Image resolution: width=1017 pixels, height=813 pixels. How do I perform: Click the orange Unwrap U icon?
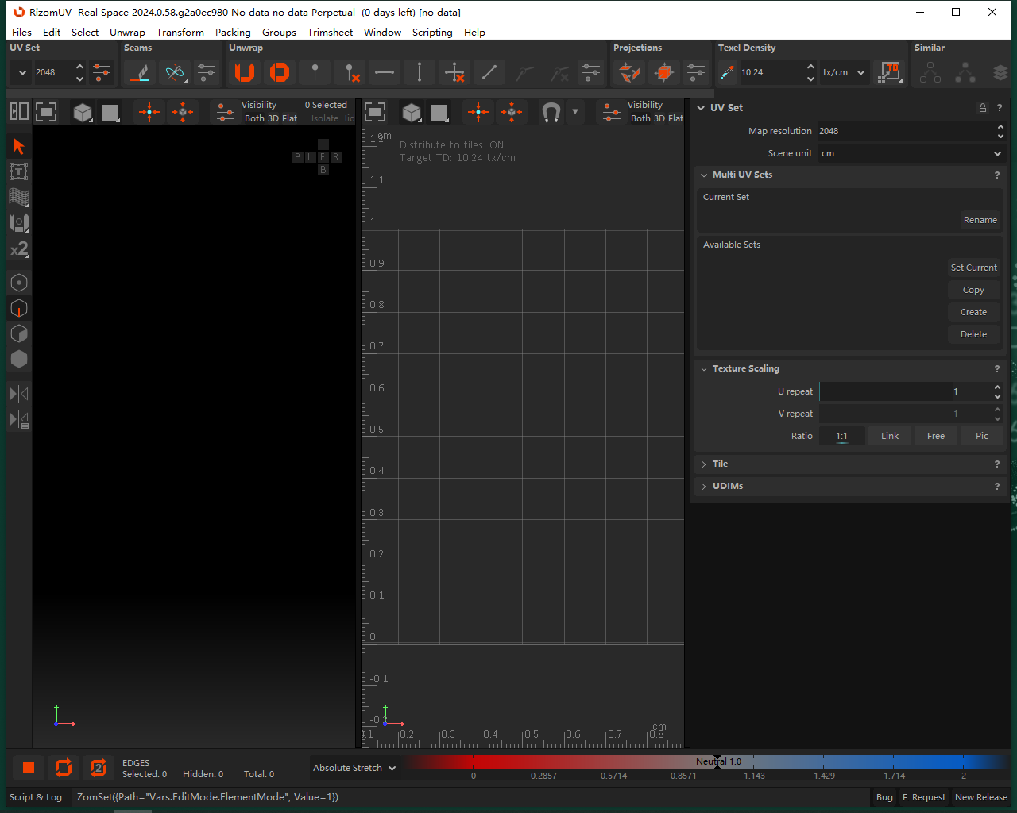[x=245, y=72]
